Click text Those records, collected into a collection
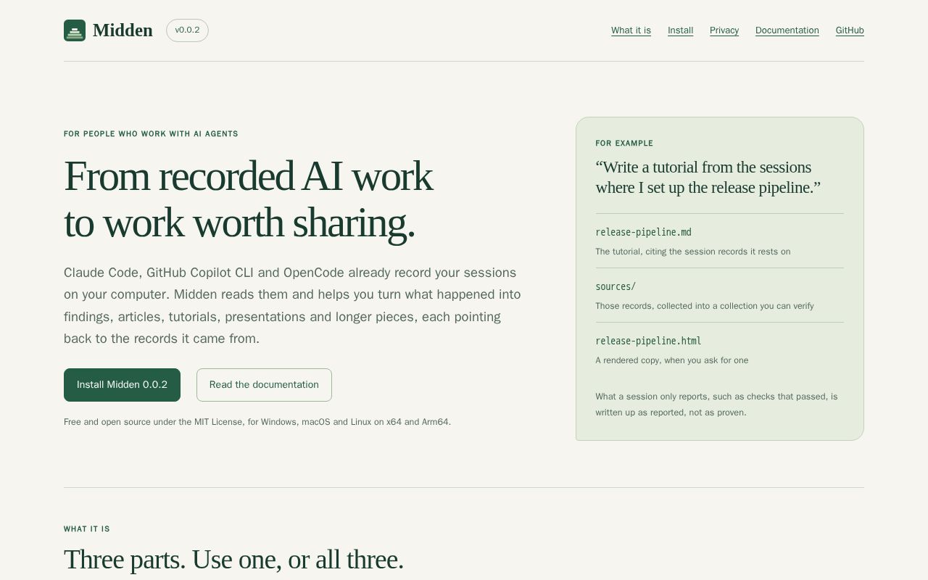Image resolution: width=928 pixels, height=580 pixels. (704, 306)
